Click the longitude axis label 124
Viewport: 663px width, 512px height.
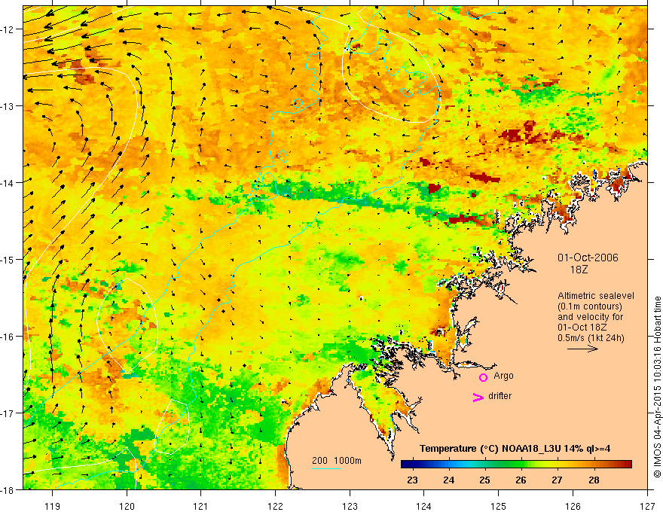click(x=424, y=506)
